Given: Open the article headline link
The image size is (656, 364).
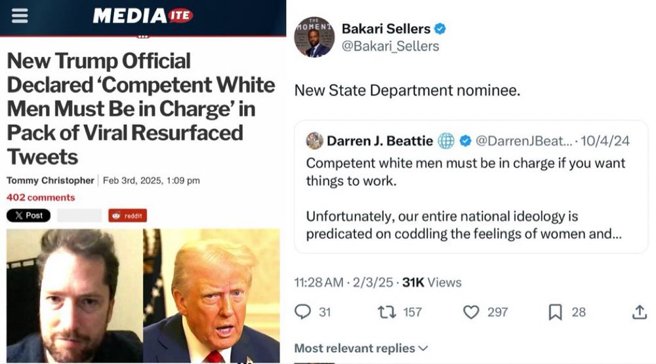Looking at the screenshot, I should pos(141,109).
